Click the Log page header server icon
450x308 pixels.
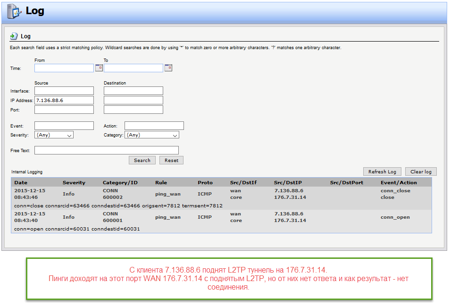click(14, 11)
